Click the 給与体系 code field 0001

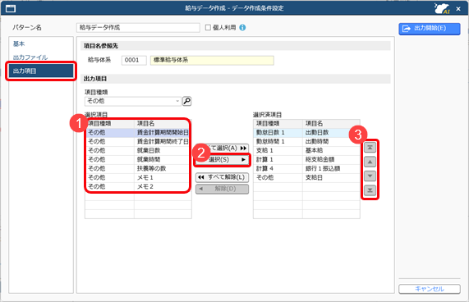134,61
